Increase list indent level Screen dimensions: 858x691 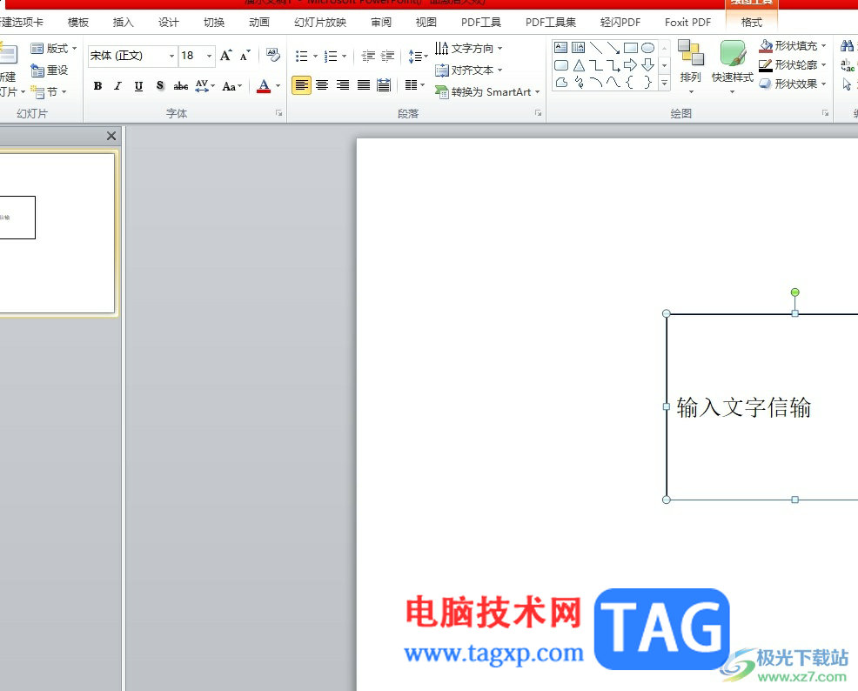(387, 56)
